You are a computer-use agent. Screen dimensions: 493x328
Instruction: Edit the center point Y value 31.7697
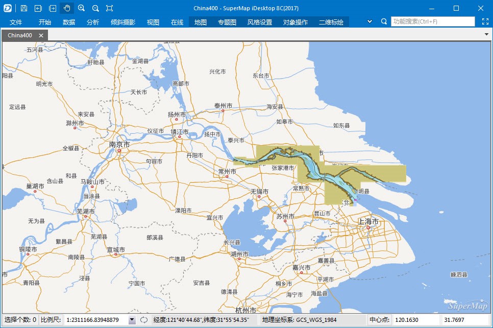[465, 320]
